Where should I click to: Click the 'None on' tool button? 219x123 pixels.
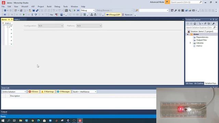pos(127,15)
